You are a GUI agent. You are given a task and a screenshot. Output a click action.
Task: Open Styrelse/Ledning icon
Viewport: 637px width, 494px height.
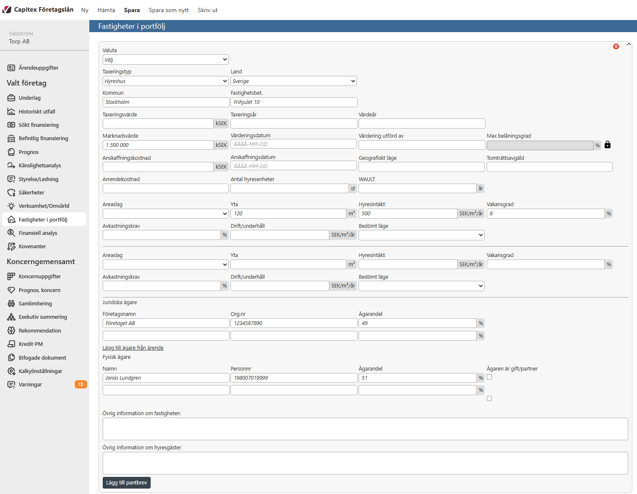[x=11, y=179]
